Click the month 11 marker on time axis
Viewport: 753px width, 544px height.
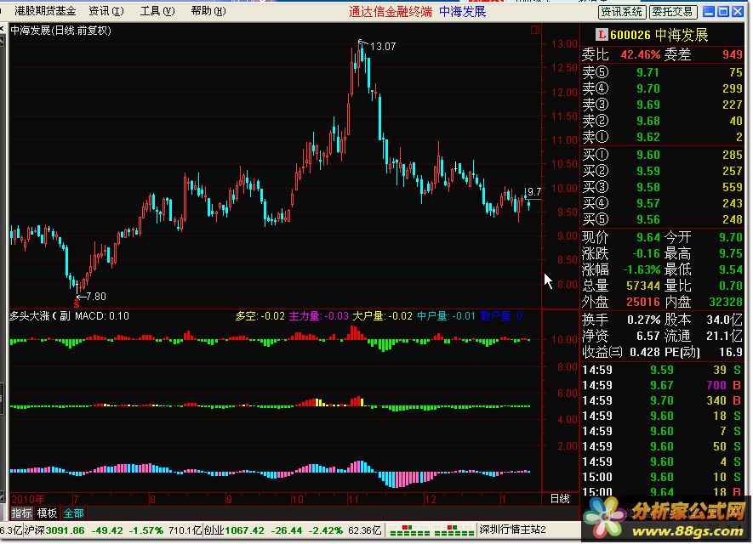click(x=353, y=500)
